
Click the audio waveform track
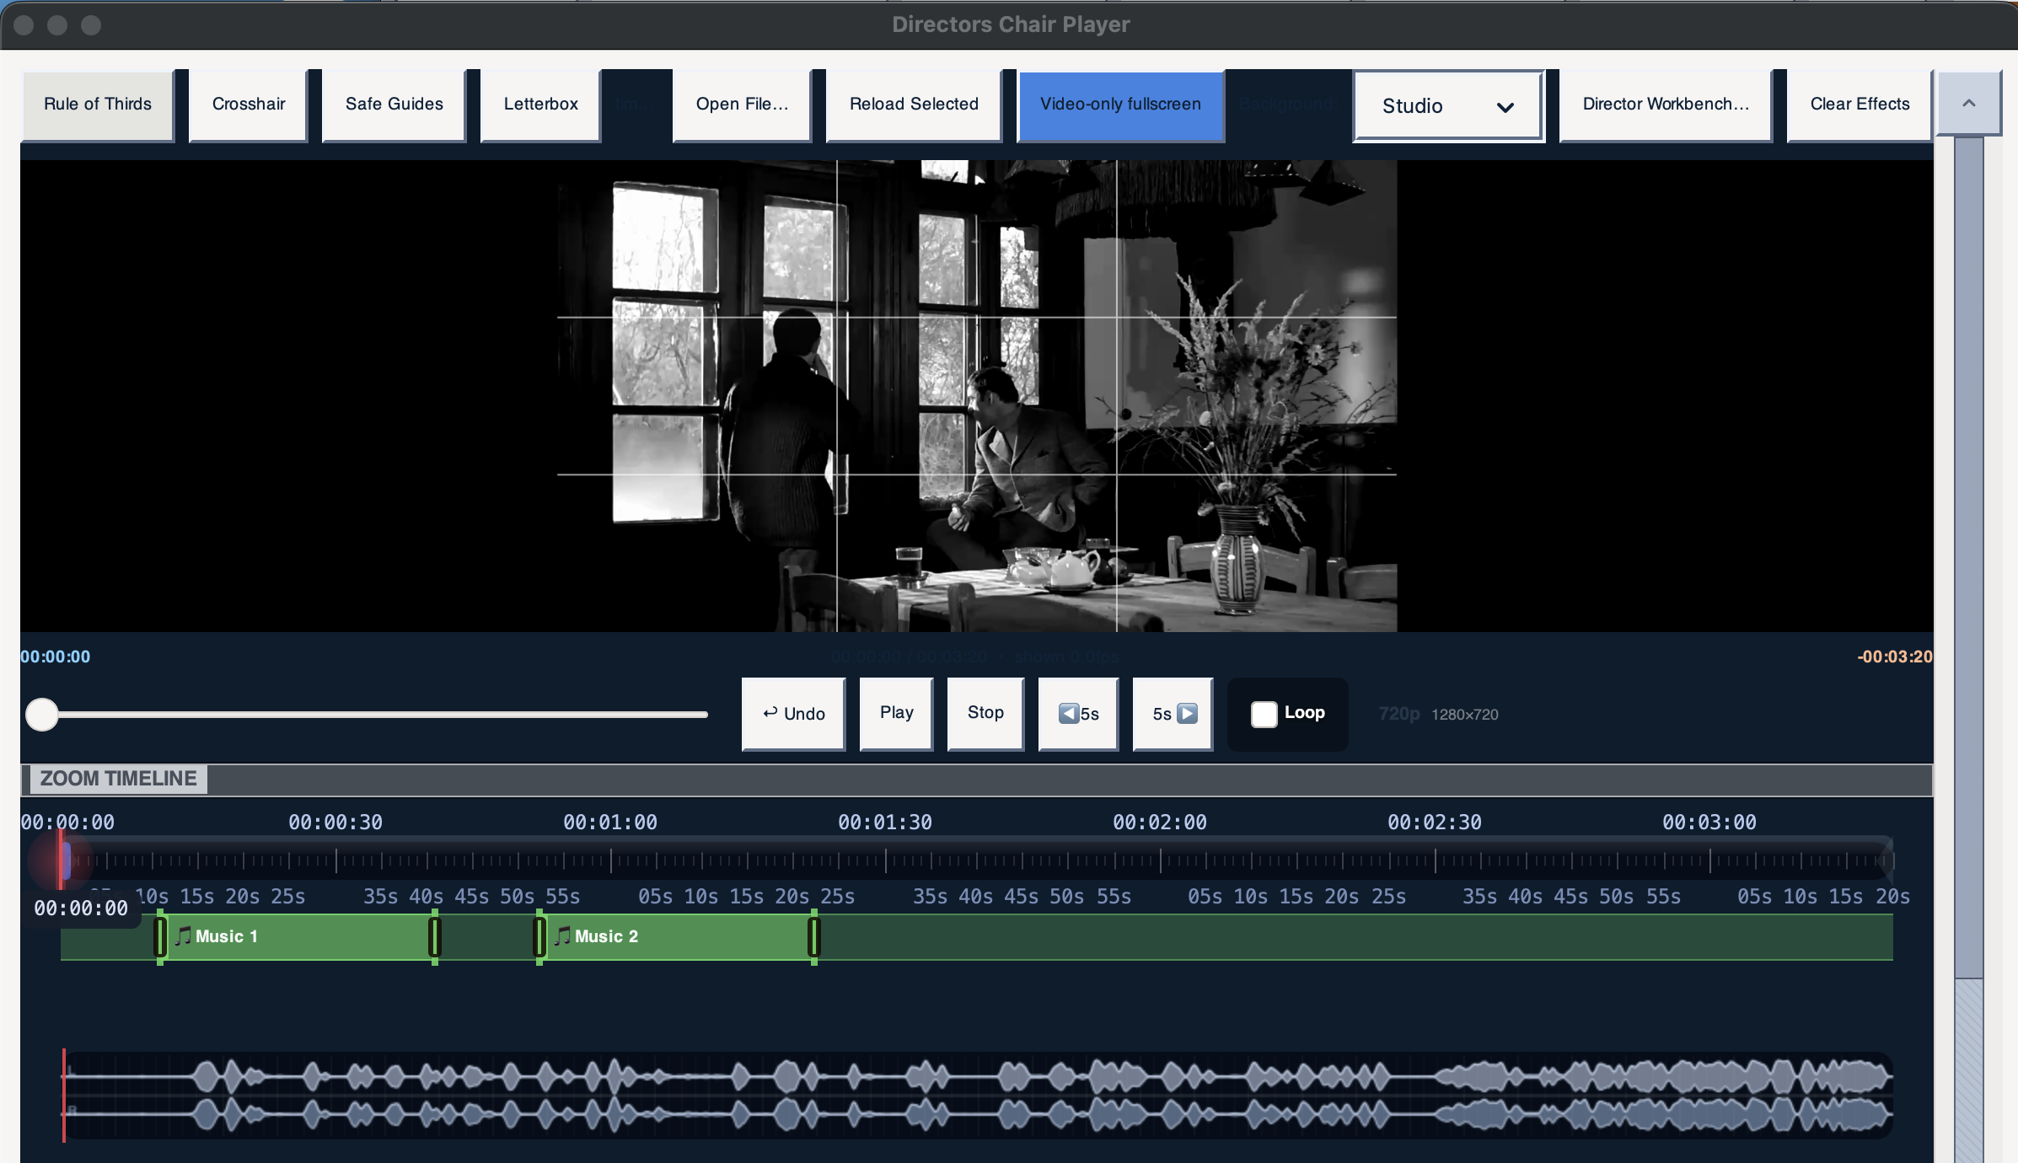pyautogui.click(x=978, y=1096)
